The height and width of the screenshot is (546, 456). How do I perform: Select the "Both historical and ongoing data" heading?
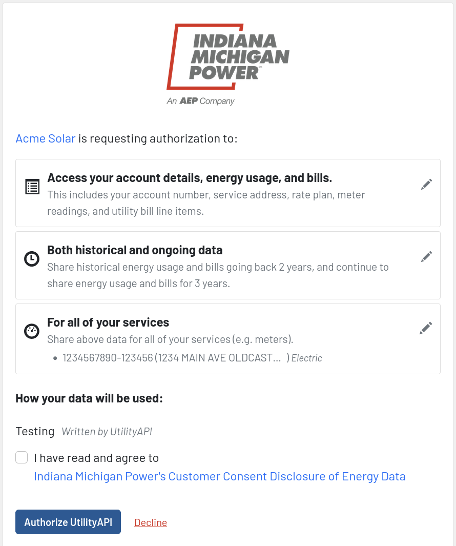[x=135, y=250]
